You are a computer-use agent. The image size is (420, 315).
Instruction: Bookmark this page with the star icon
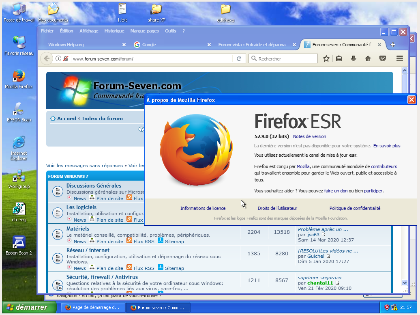point(326,58)
